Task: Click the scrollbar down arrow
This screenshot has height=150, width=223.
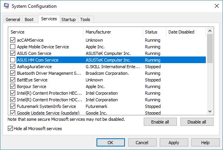Action: 210,111
